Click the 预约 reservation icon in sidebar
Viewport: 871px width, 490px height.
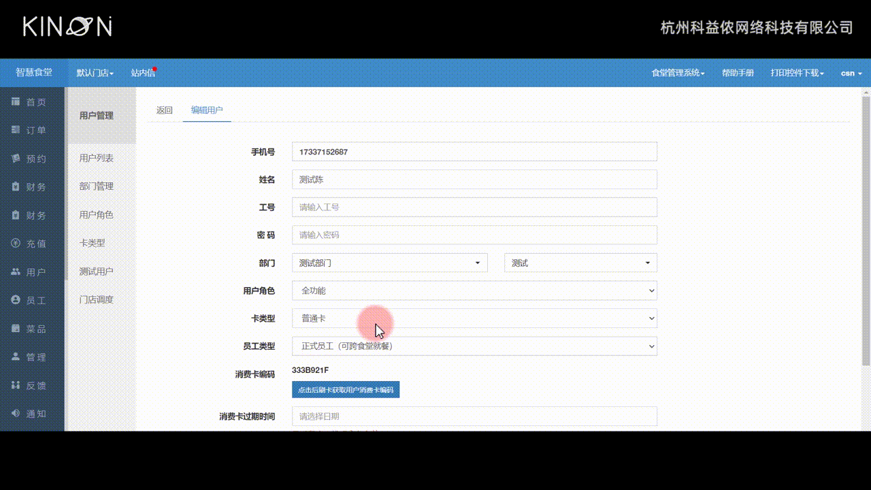(x=16, y=159)
